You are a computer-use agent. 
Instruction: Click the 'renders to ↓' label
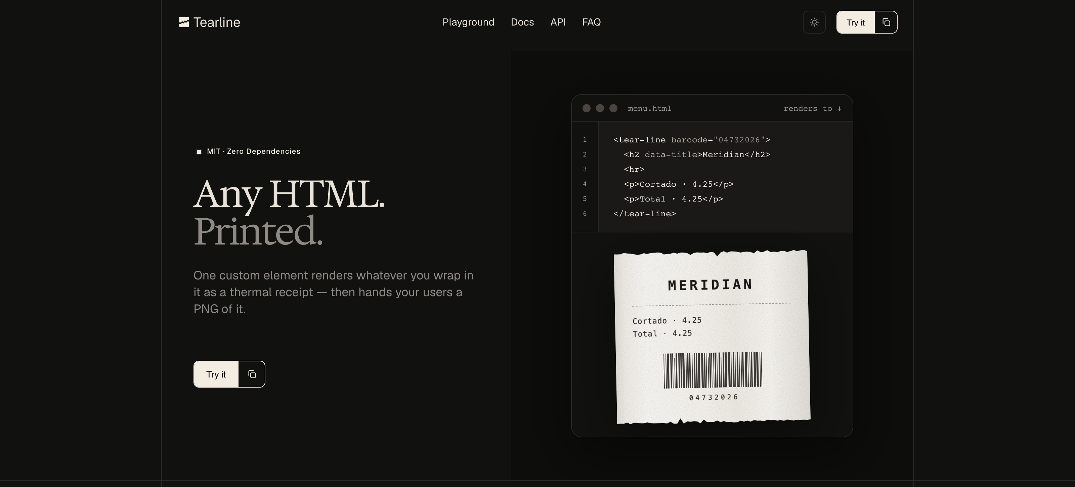click(813, 108)
